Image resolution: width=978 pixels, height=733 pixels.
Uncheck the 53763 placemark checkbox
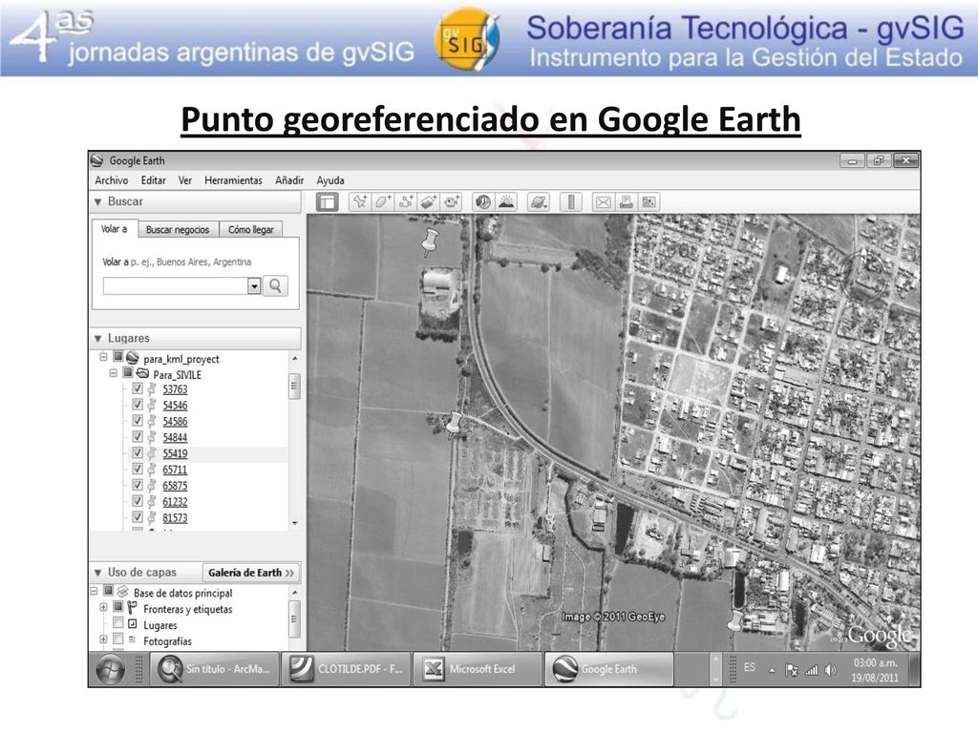(x=138, y=389)
